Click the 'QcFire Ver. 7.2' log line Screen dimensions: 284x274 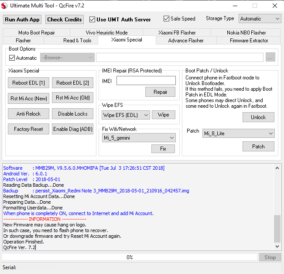coord(19,247)
